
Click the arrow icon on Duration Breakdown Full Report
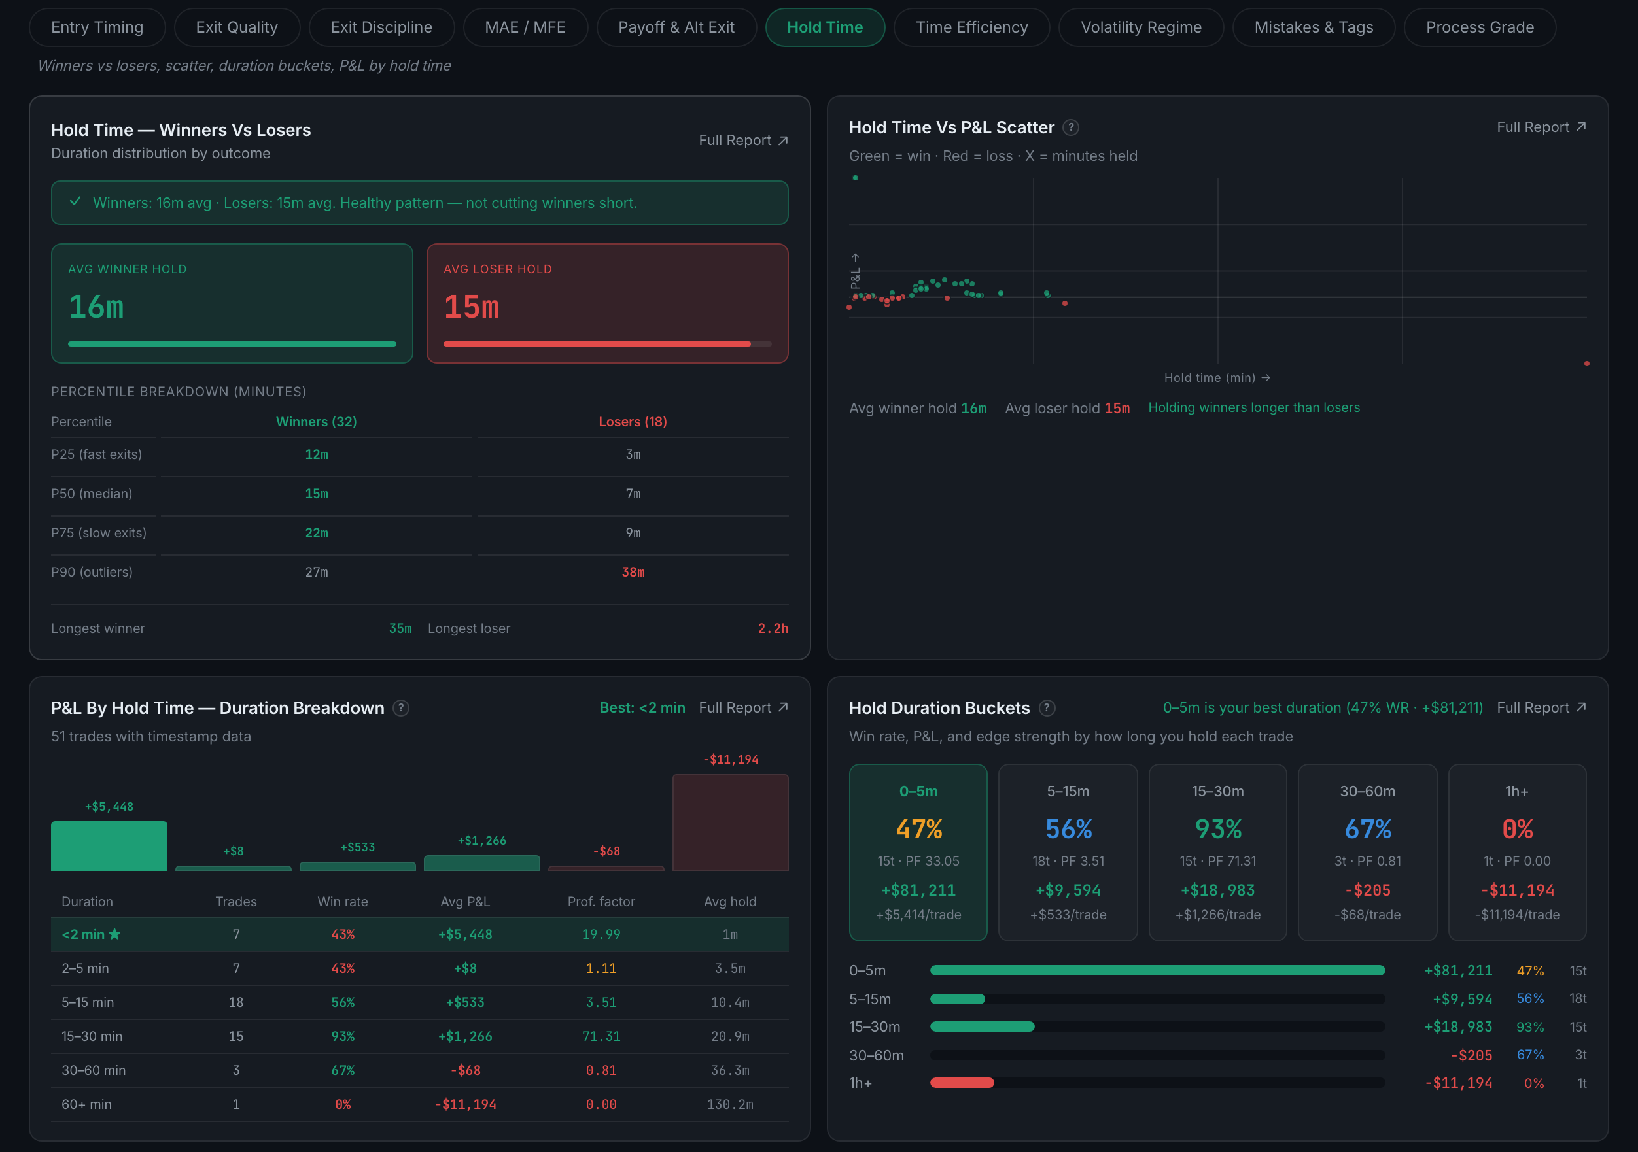[x=782, y=707]
